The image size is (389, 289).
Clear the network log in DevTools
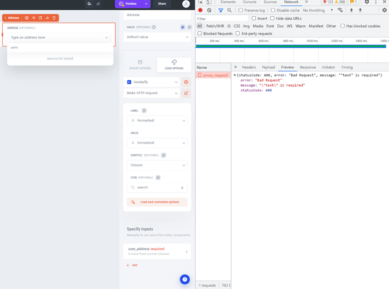pos(210,10)
